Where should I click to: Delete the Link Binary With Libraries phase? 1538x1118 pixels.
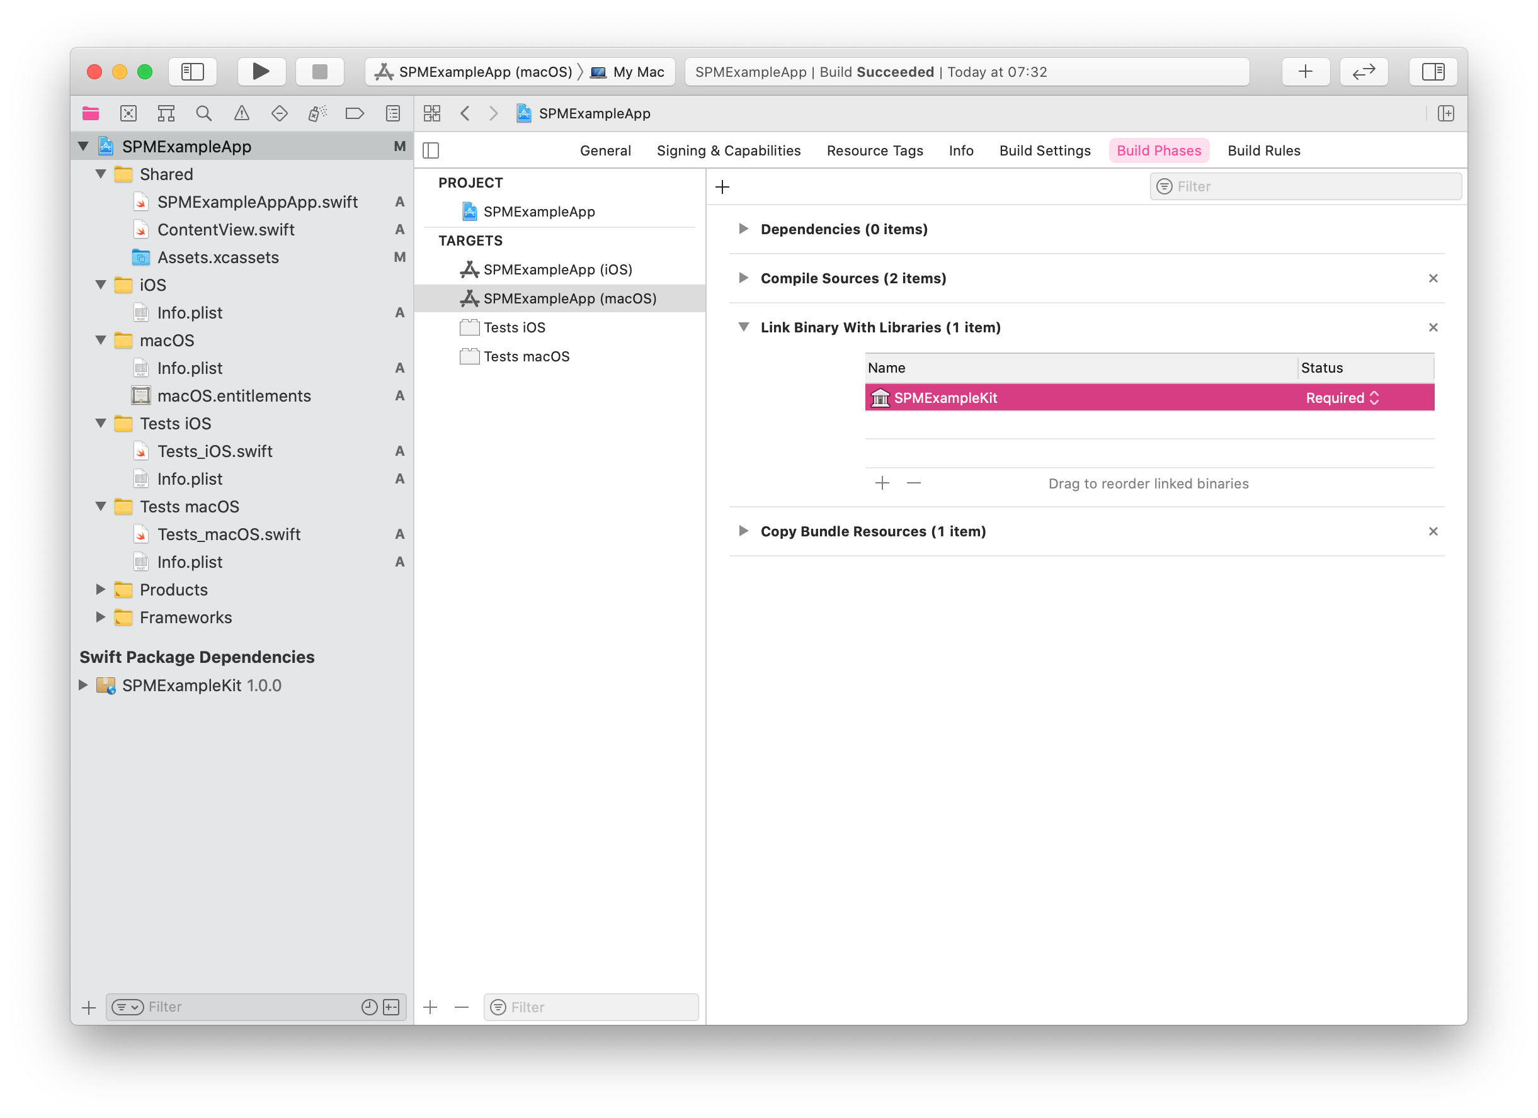pyautogui.click(x=1433, y=328)
